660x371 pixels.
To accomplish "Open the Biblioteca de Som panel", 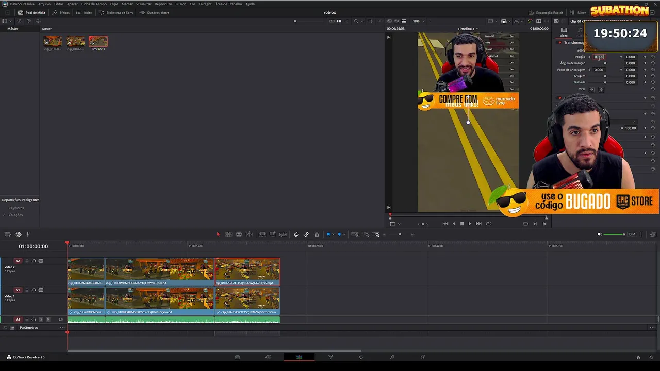I will click(x=115, y=13).
